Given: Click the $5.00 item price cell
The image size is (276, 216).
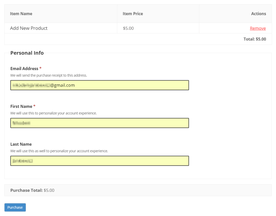Looking at the screenshot, I should (x=128, y=28).
